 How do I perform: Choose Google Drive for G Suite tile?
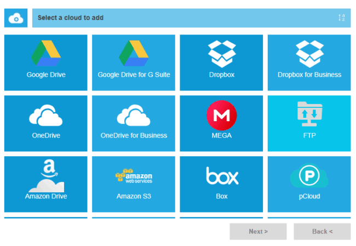(134, 62)
